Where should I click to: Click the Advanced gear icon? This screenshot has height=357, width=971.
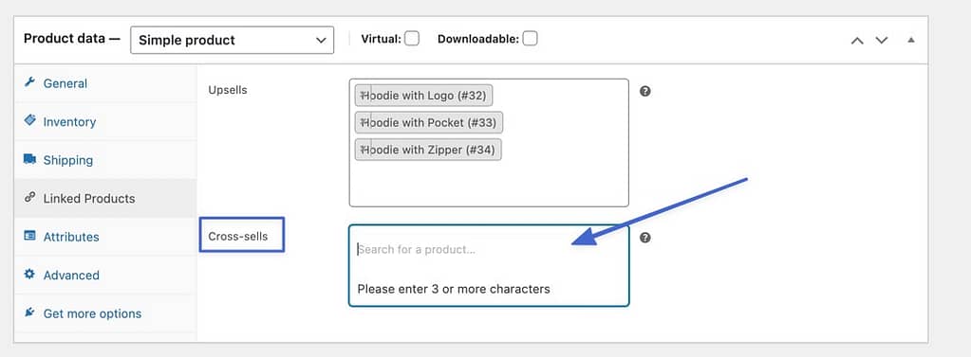[x=29, y=275]
